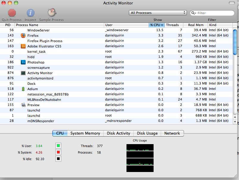This screenshot has width=239, height=180.
Task: Select launchd owned by danielquirin
Action: pos(116,110)
